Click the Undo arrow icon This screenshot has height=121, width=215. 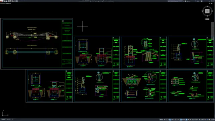coord(19,1)
